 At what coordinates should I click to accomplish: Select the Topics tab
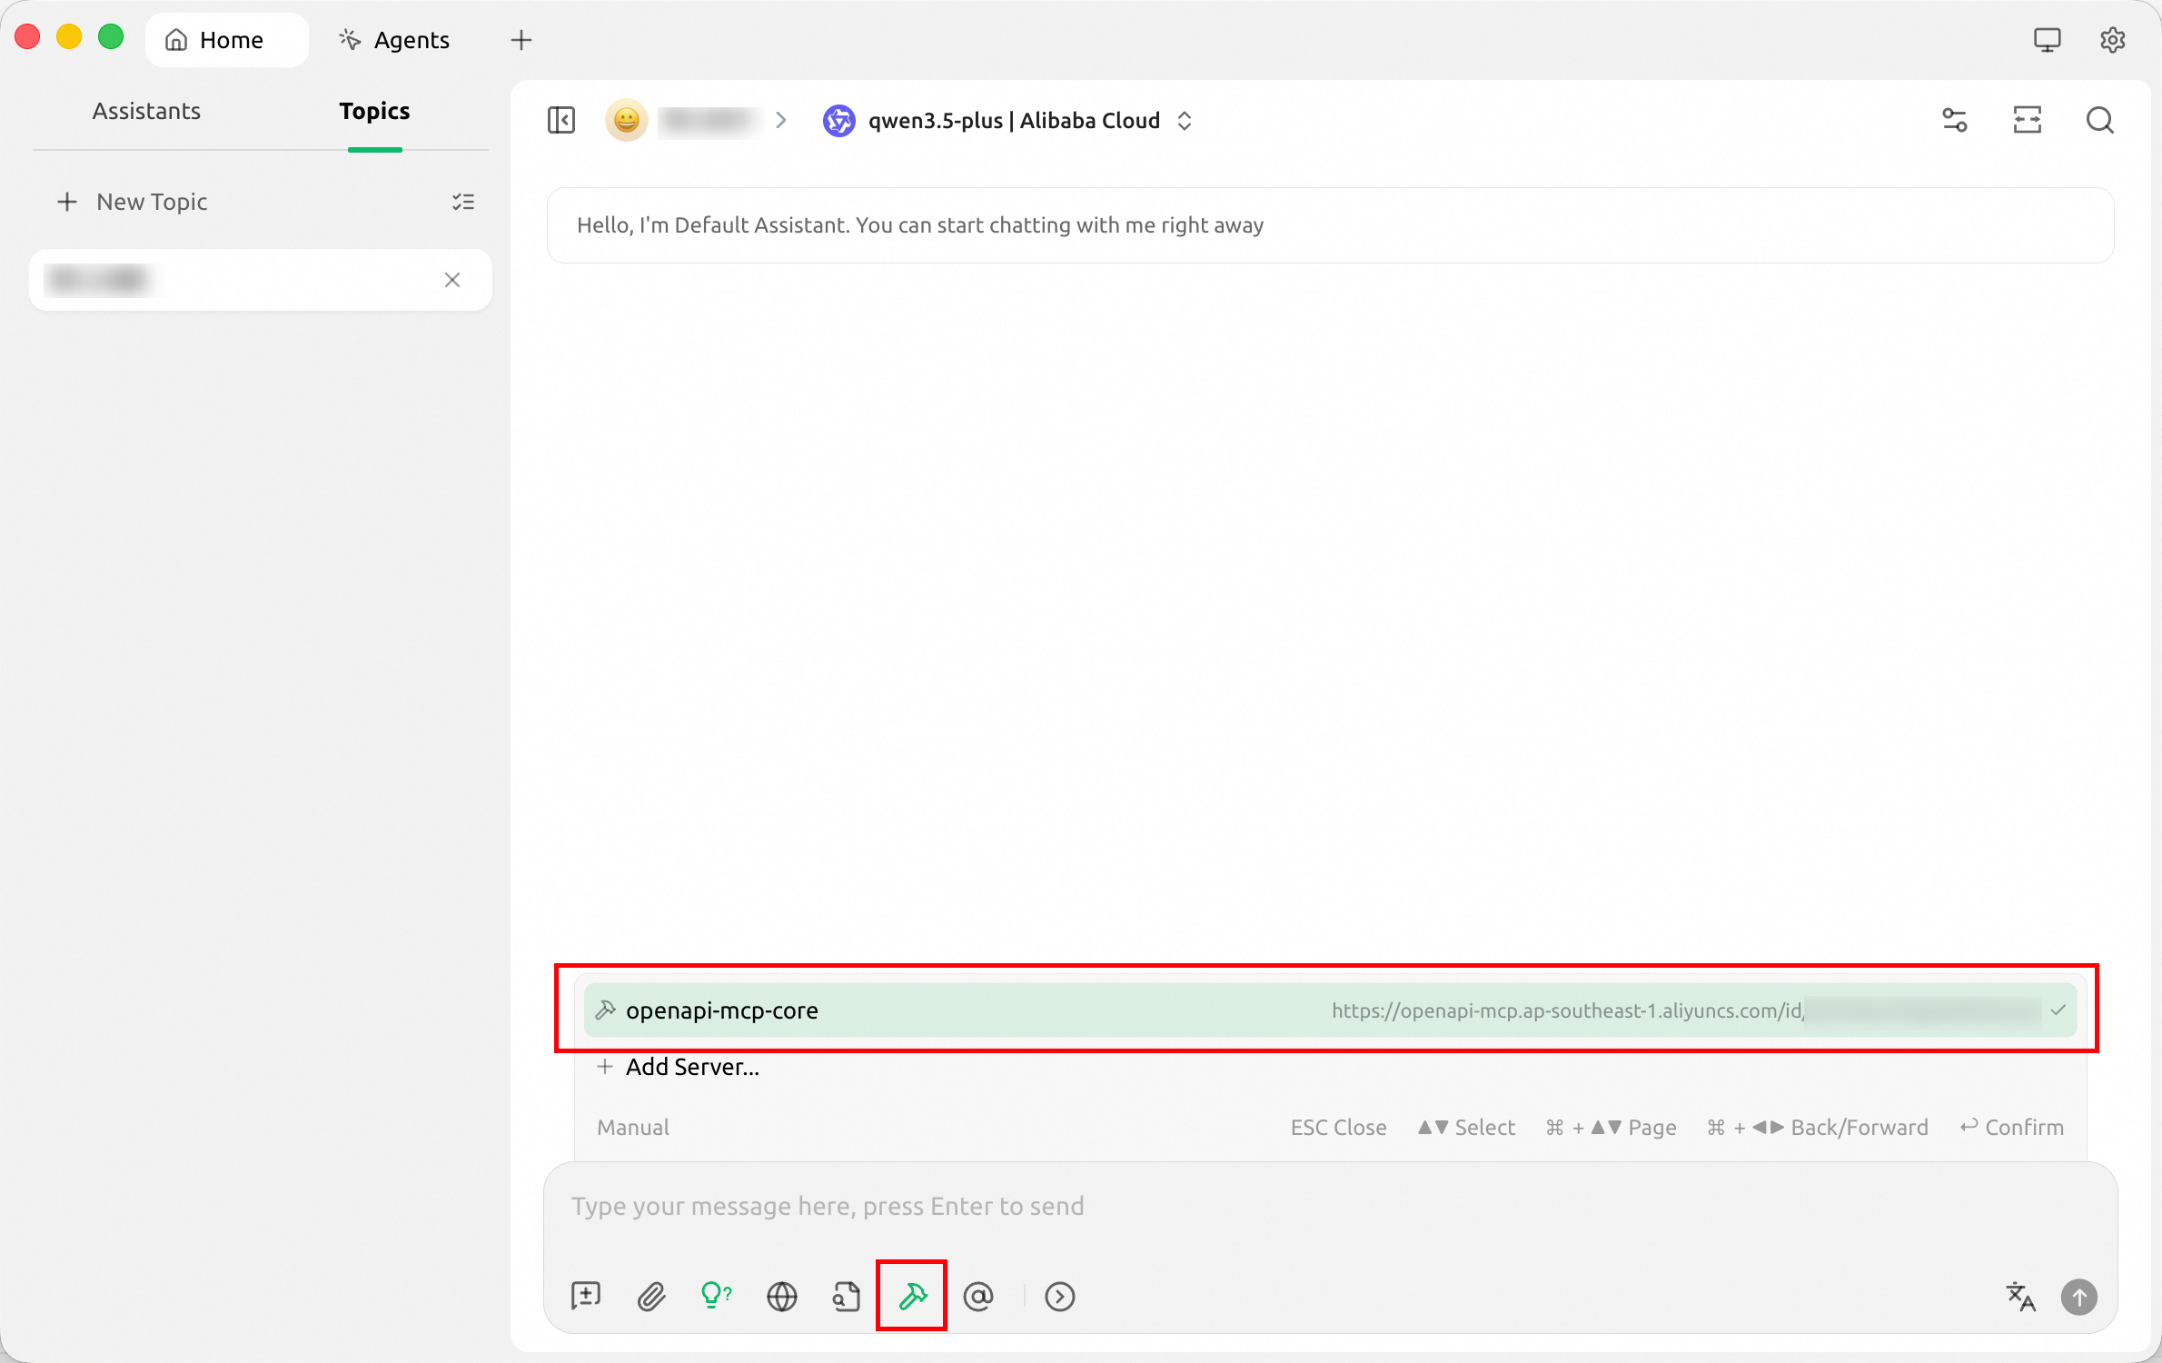[374, 111]
